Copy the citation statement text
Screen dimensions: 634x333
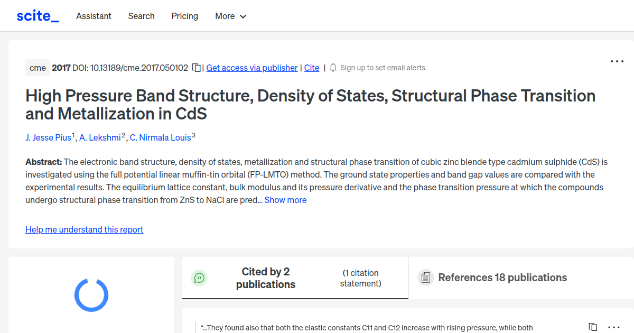tap(592, 327)
